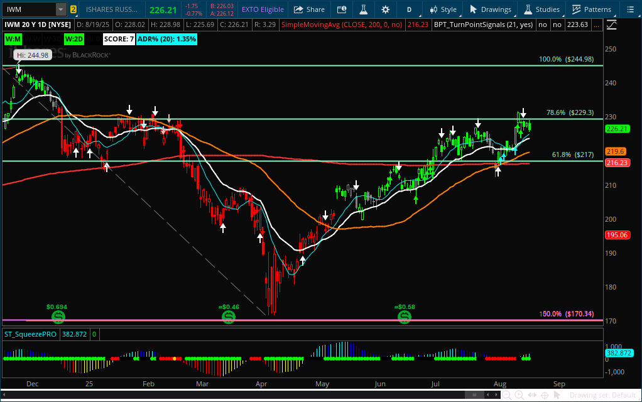Click the green W:M label
The height and width of the screenshot is (402, 642).
tap(13, 40)
